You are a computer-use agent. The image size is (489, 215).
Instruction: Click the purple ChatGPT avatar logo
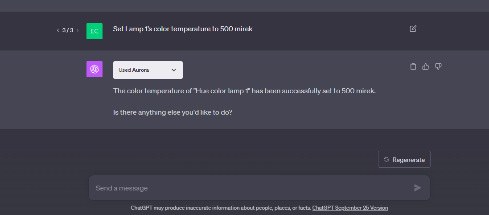[x=95, y=69]
